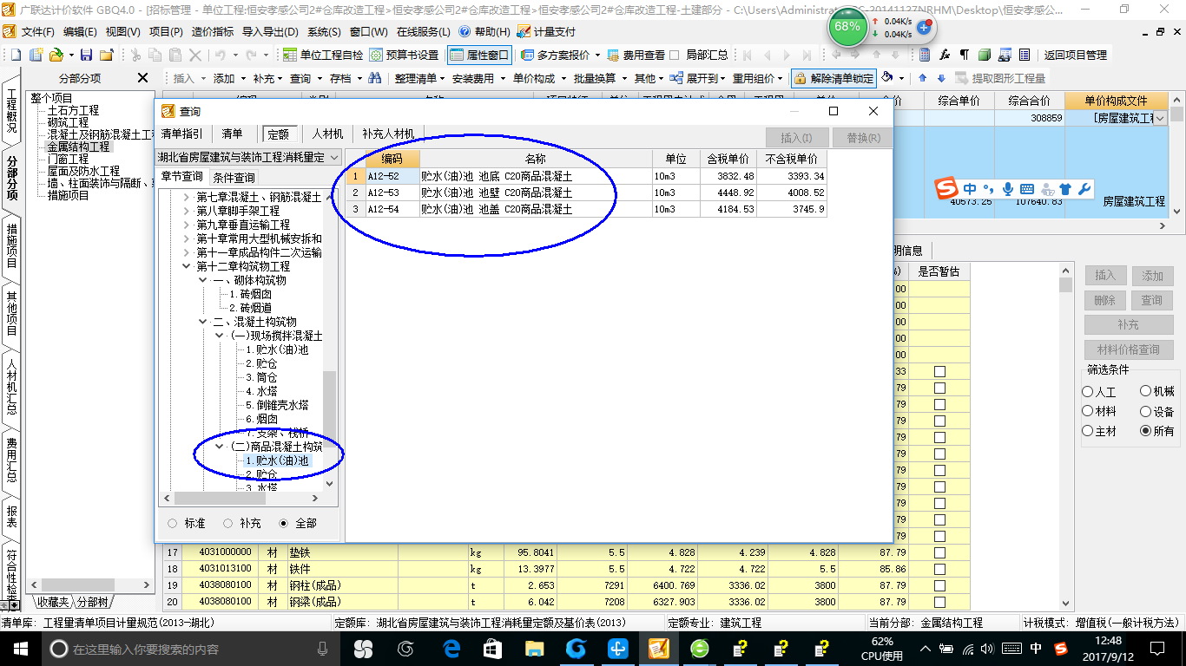Click the paragraph mark icon
Screen dimensions: 1186x666
click(964, 55)
